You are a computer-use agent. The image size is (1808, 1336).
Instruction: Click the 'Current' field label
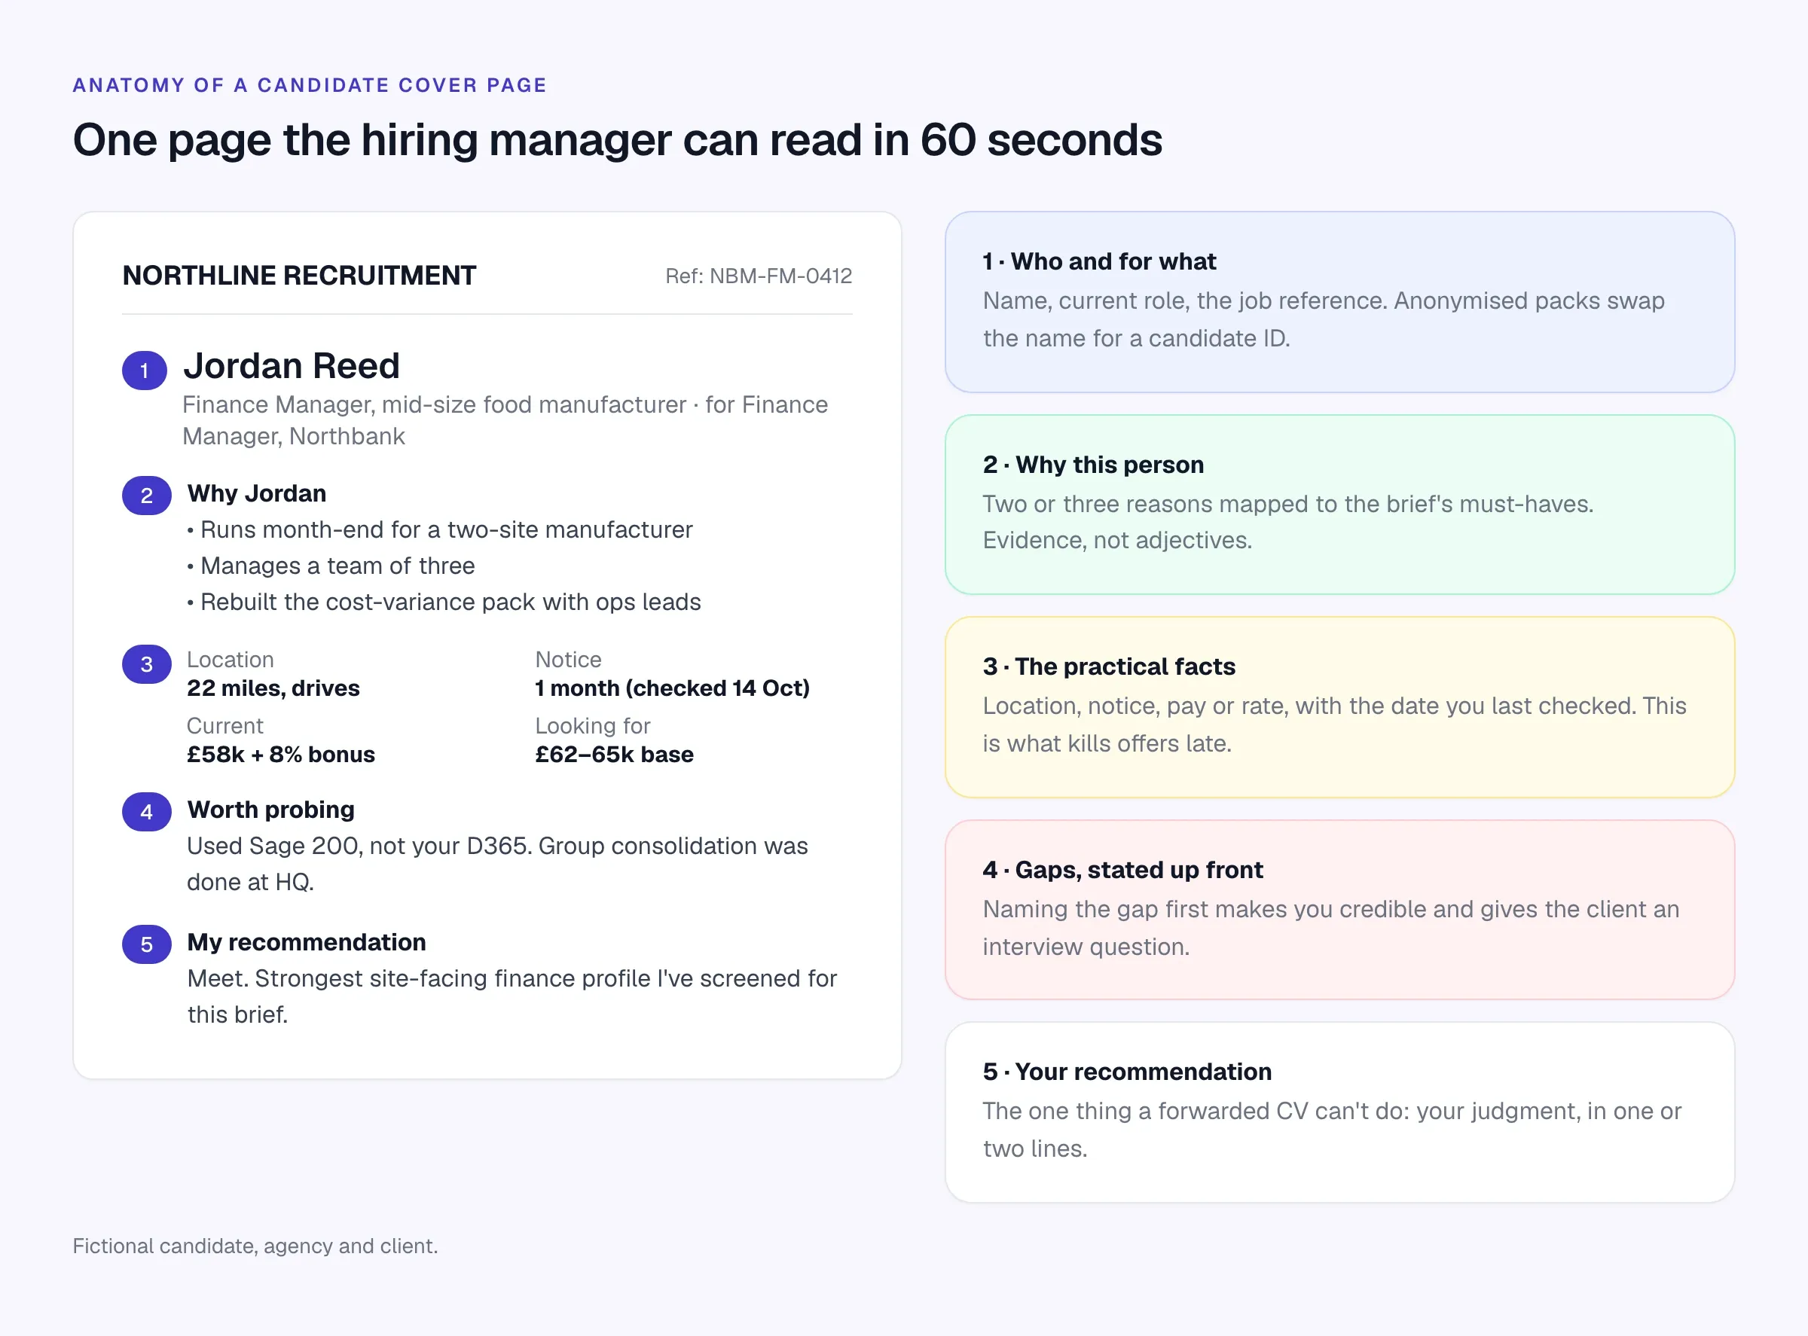pyautogui.click(x=225, y=726)
